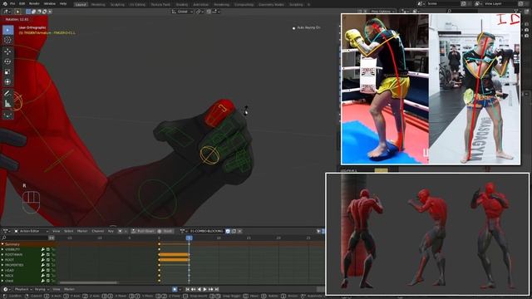The height and width of the screenshot is (299, 532).
Task: Jump to the timeline start frame
Action: pos(187,290)
